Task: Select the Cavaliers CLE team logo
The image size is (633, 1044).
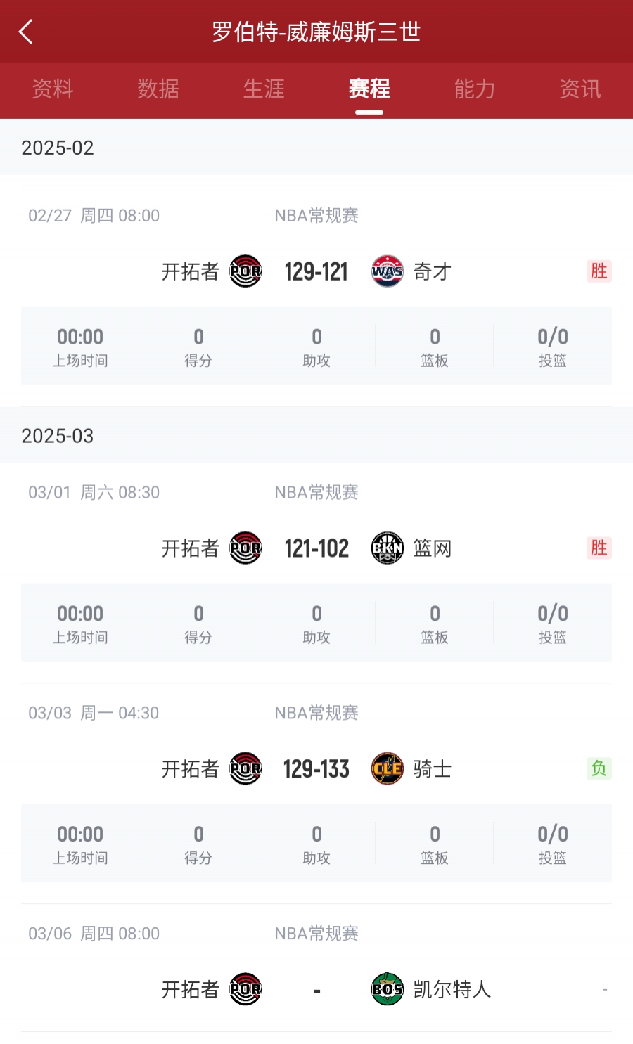Action: (x=387, y=768)
